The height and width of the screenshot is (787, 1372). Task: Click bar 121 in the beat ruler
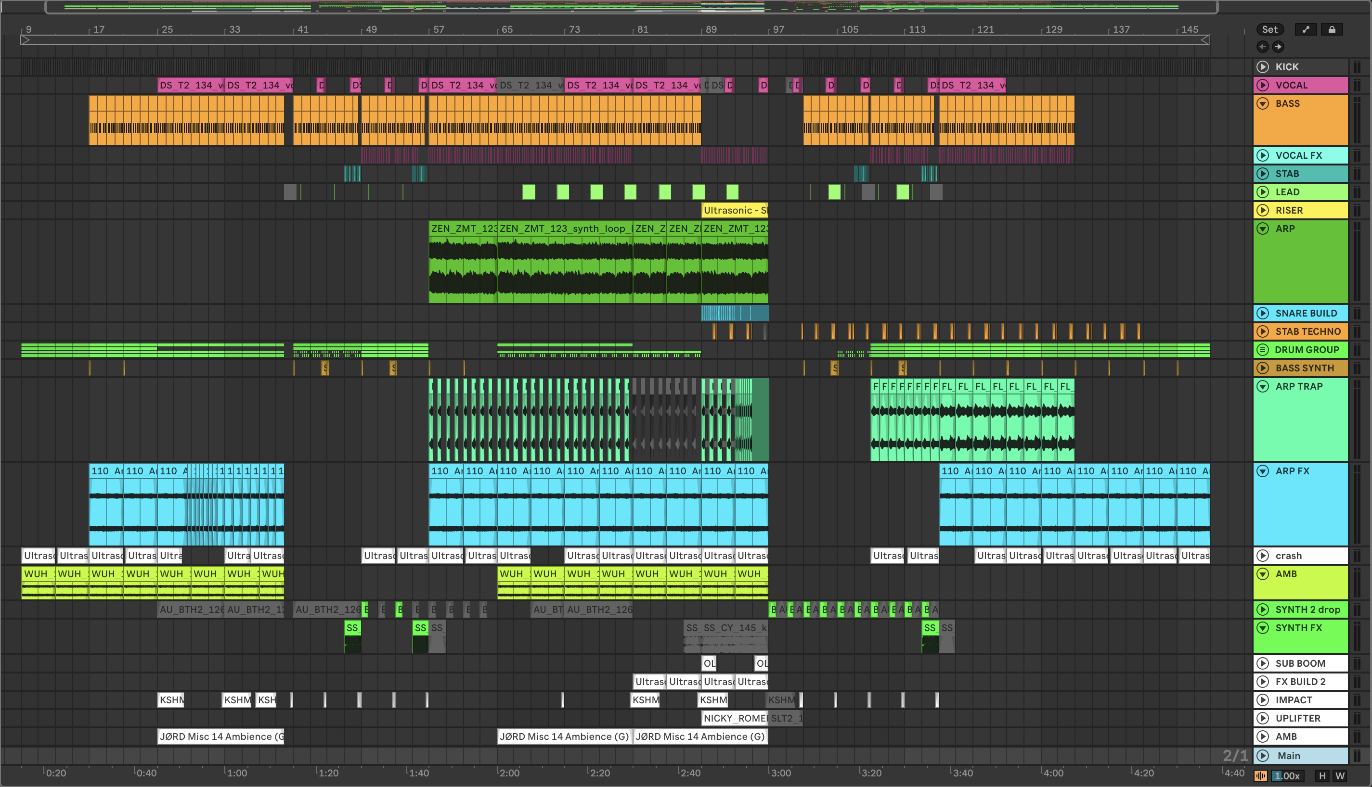tap(985, 29)
